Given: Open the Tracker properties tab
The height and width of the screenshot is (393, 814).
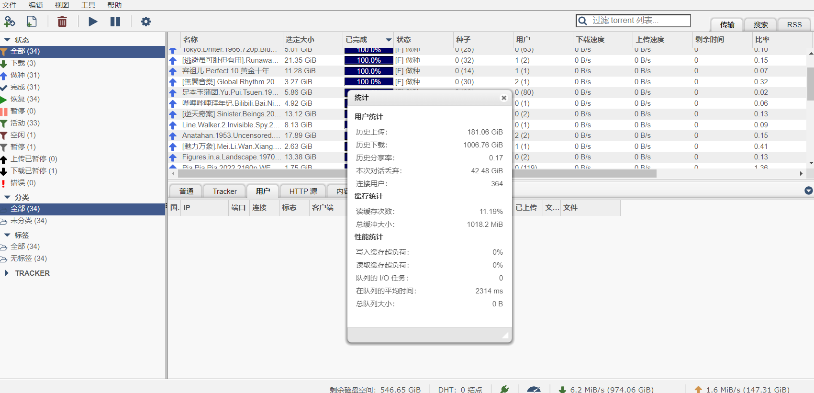Looking at the screenshot, I should click(224, 191).
